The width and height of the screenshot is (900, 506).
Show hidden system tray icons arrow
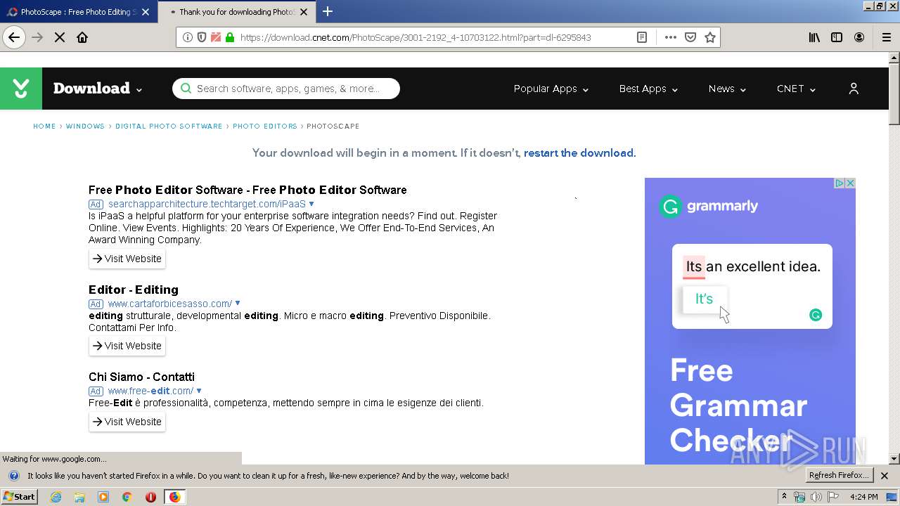point(784,497)
